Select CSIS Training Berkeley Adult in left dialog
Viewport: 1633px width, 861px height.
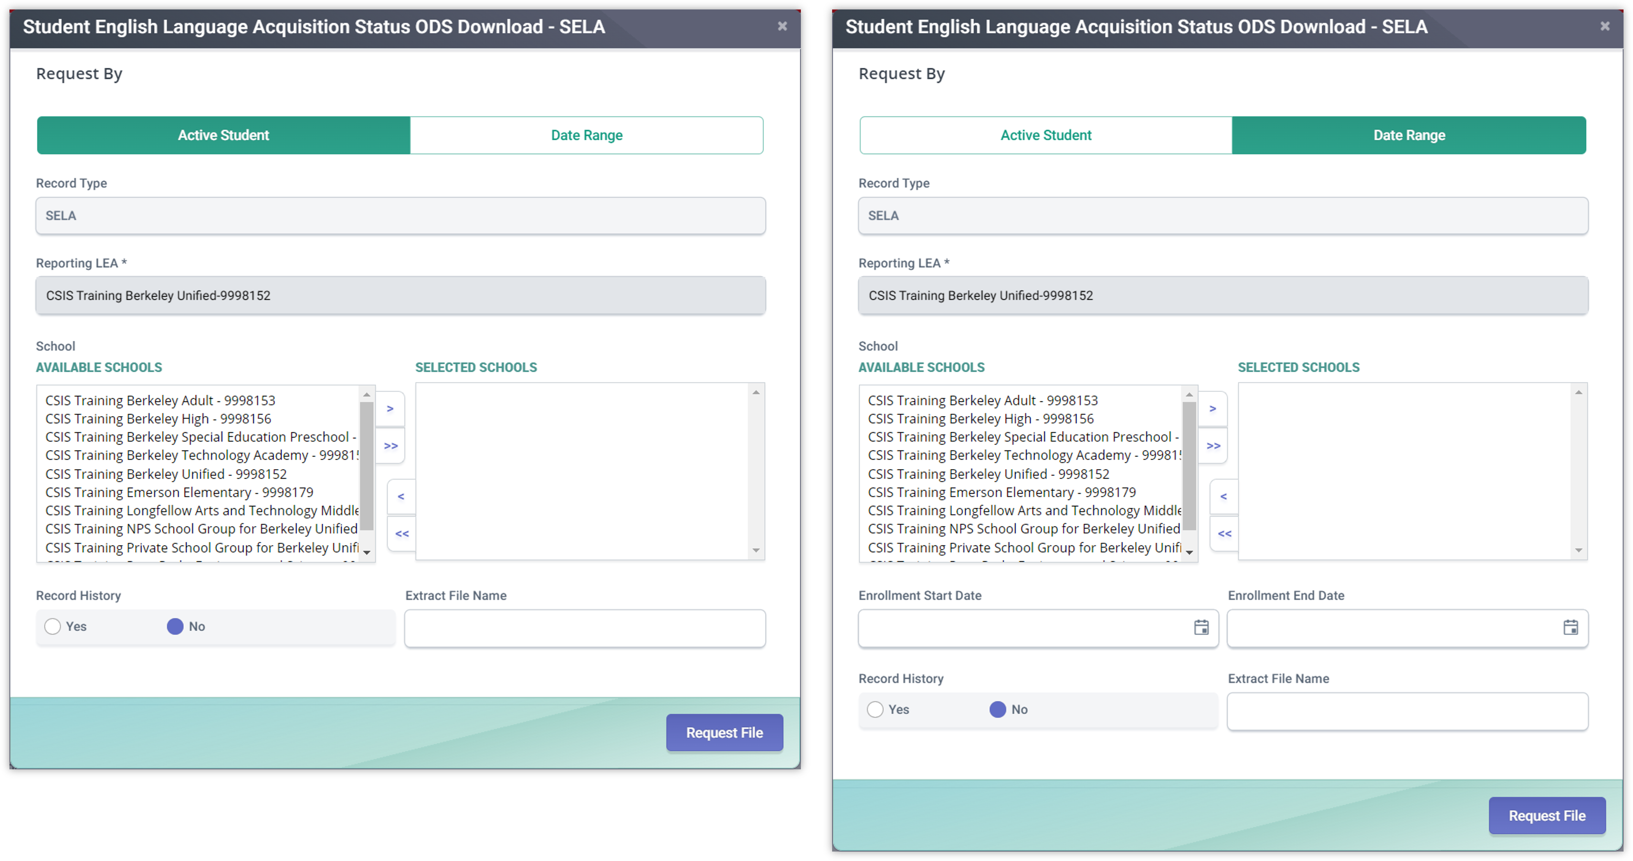160,401
